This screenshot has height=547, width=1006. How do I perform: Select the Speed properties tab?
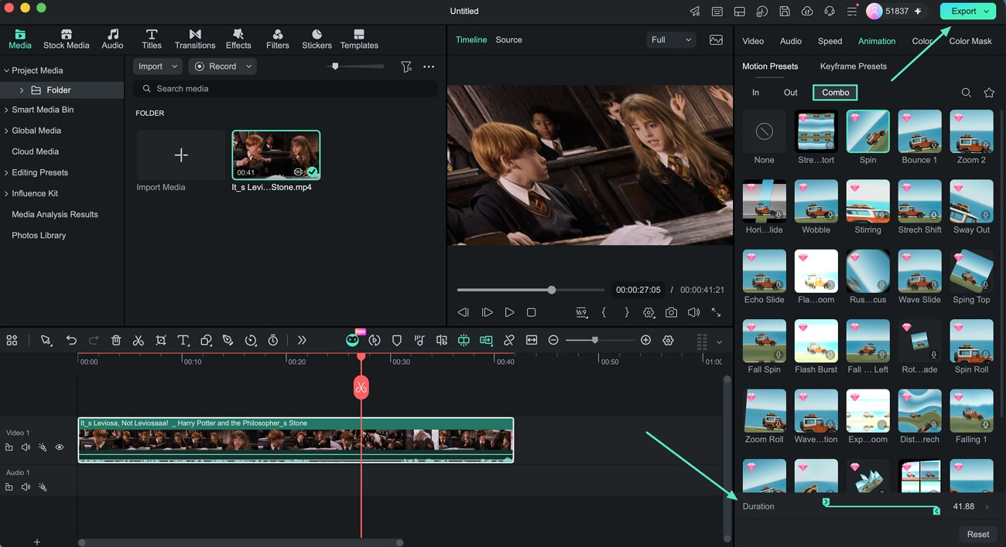[830, 41]
